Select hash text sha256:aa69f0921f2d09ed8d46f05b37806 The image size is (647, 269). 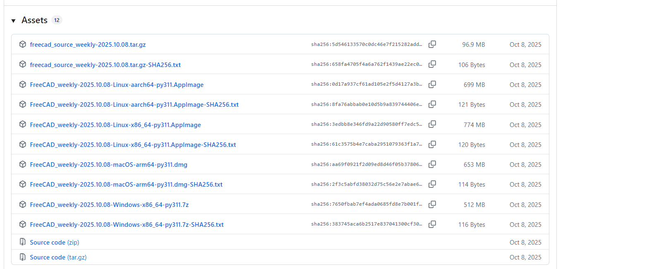click(x=367, y=165)
